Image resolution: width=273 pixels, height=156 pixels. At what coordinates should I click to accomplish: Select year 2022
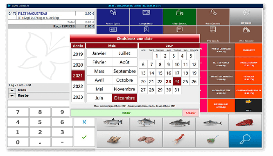pyautogui.click(x=78, y=86)
